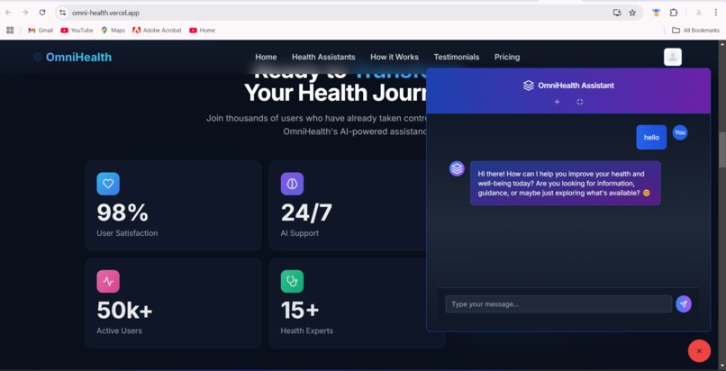Open Maps bookmark
Image resolution: width=726 pixels, height=371 pixels.
point(113,30)
